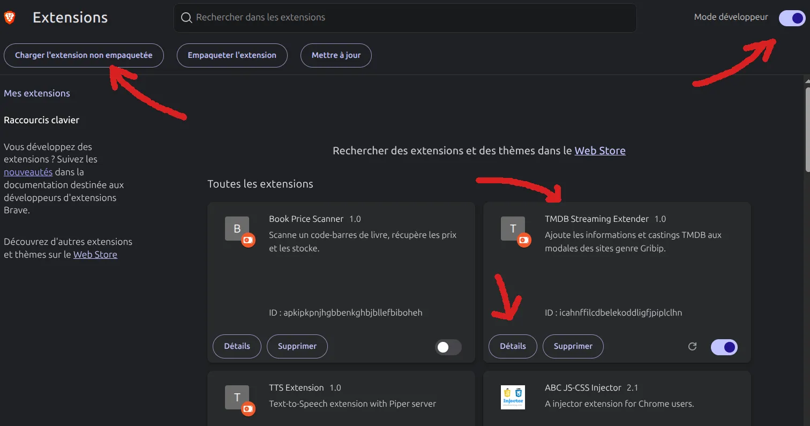
Task: Click the Toutes les extensions heading
Action: (x=260, y=184)
